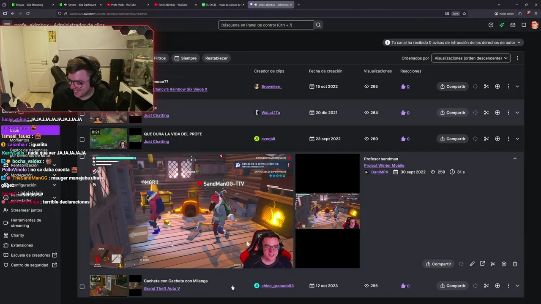The width and height of the screenshot is (541, 304).
Task: Click Compartir in the Browniiee_ row
Action: point(452,87)
